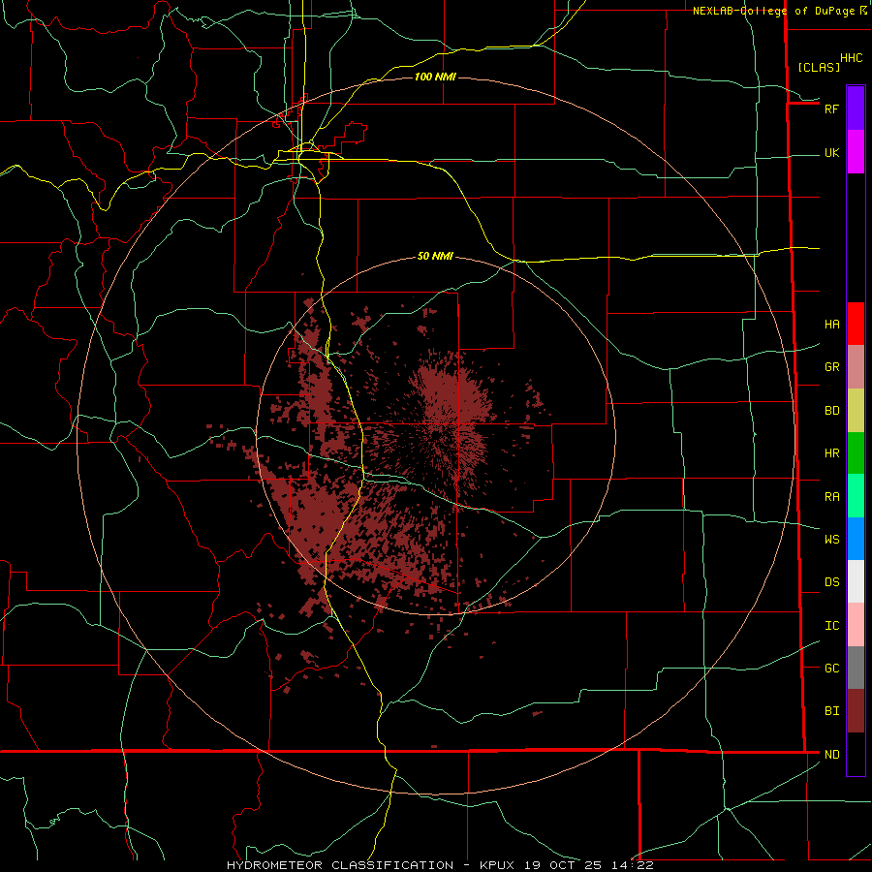
Task: Click the BD legend label
Action: pos(831,411)
